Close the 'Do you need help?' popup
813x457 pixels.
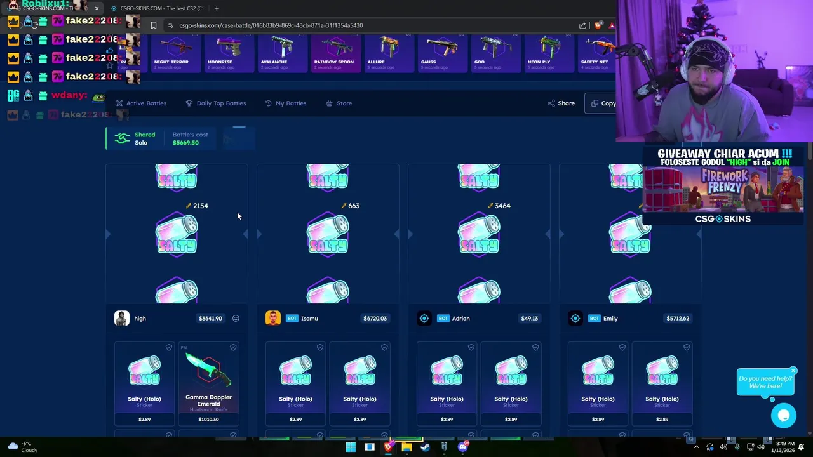793,370
